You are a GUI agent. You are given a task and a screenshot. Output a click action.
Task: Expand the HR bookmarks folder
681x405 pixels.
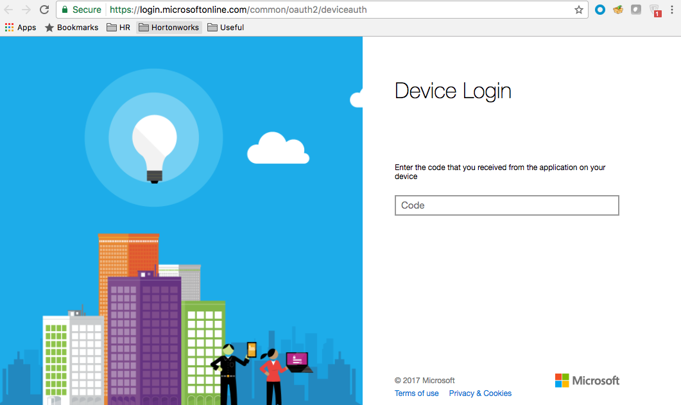118,28
